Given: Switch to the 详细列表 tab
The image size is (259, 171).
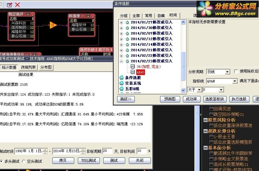Looking at the screenshot, I should click(28, 67).
